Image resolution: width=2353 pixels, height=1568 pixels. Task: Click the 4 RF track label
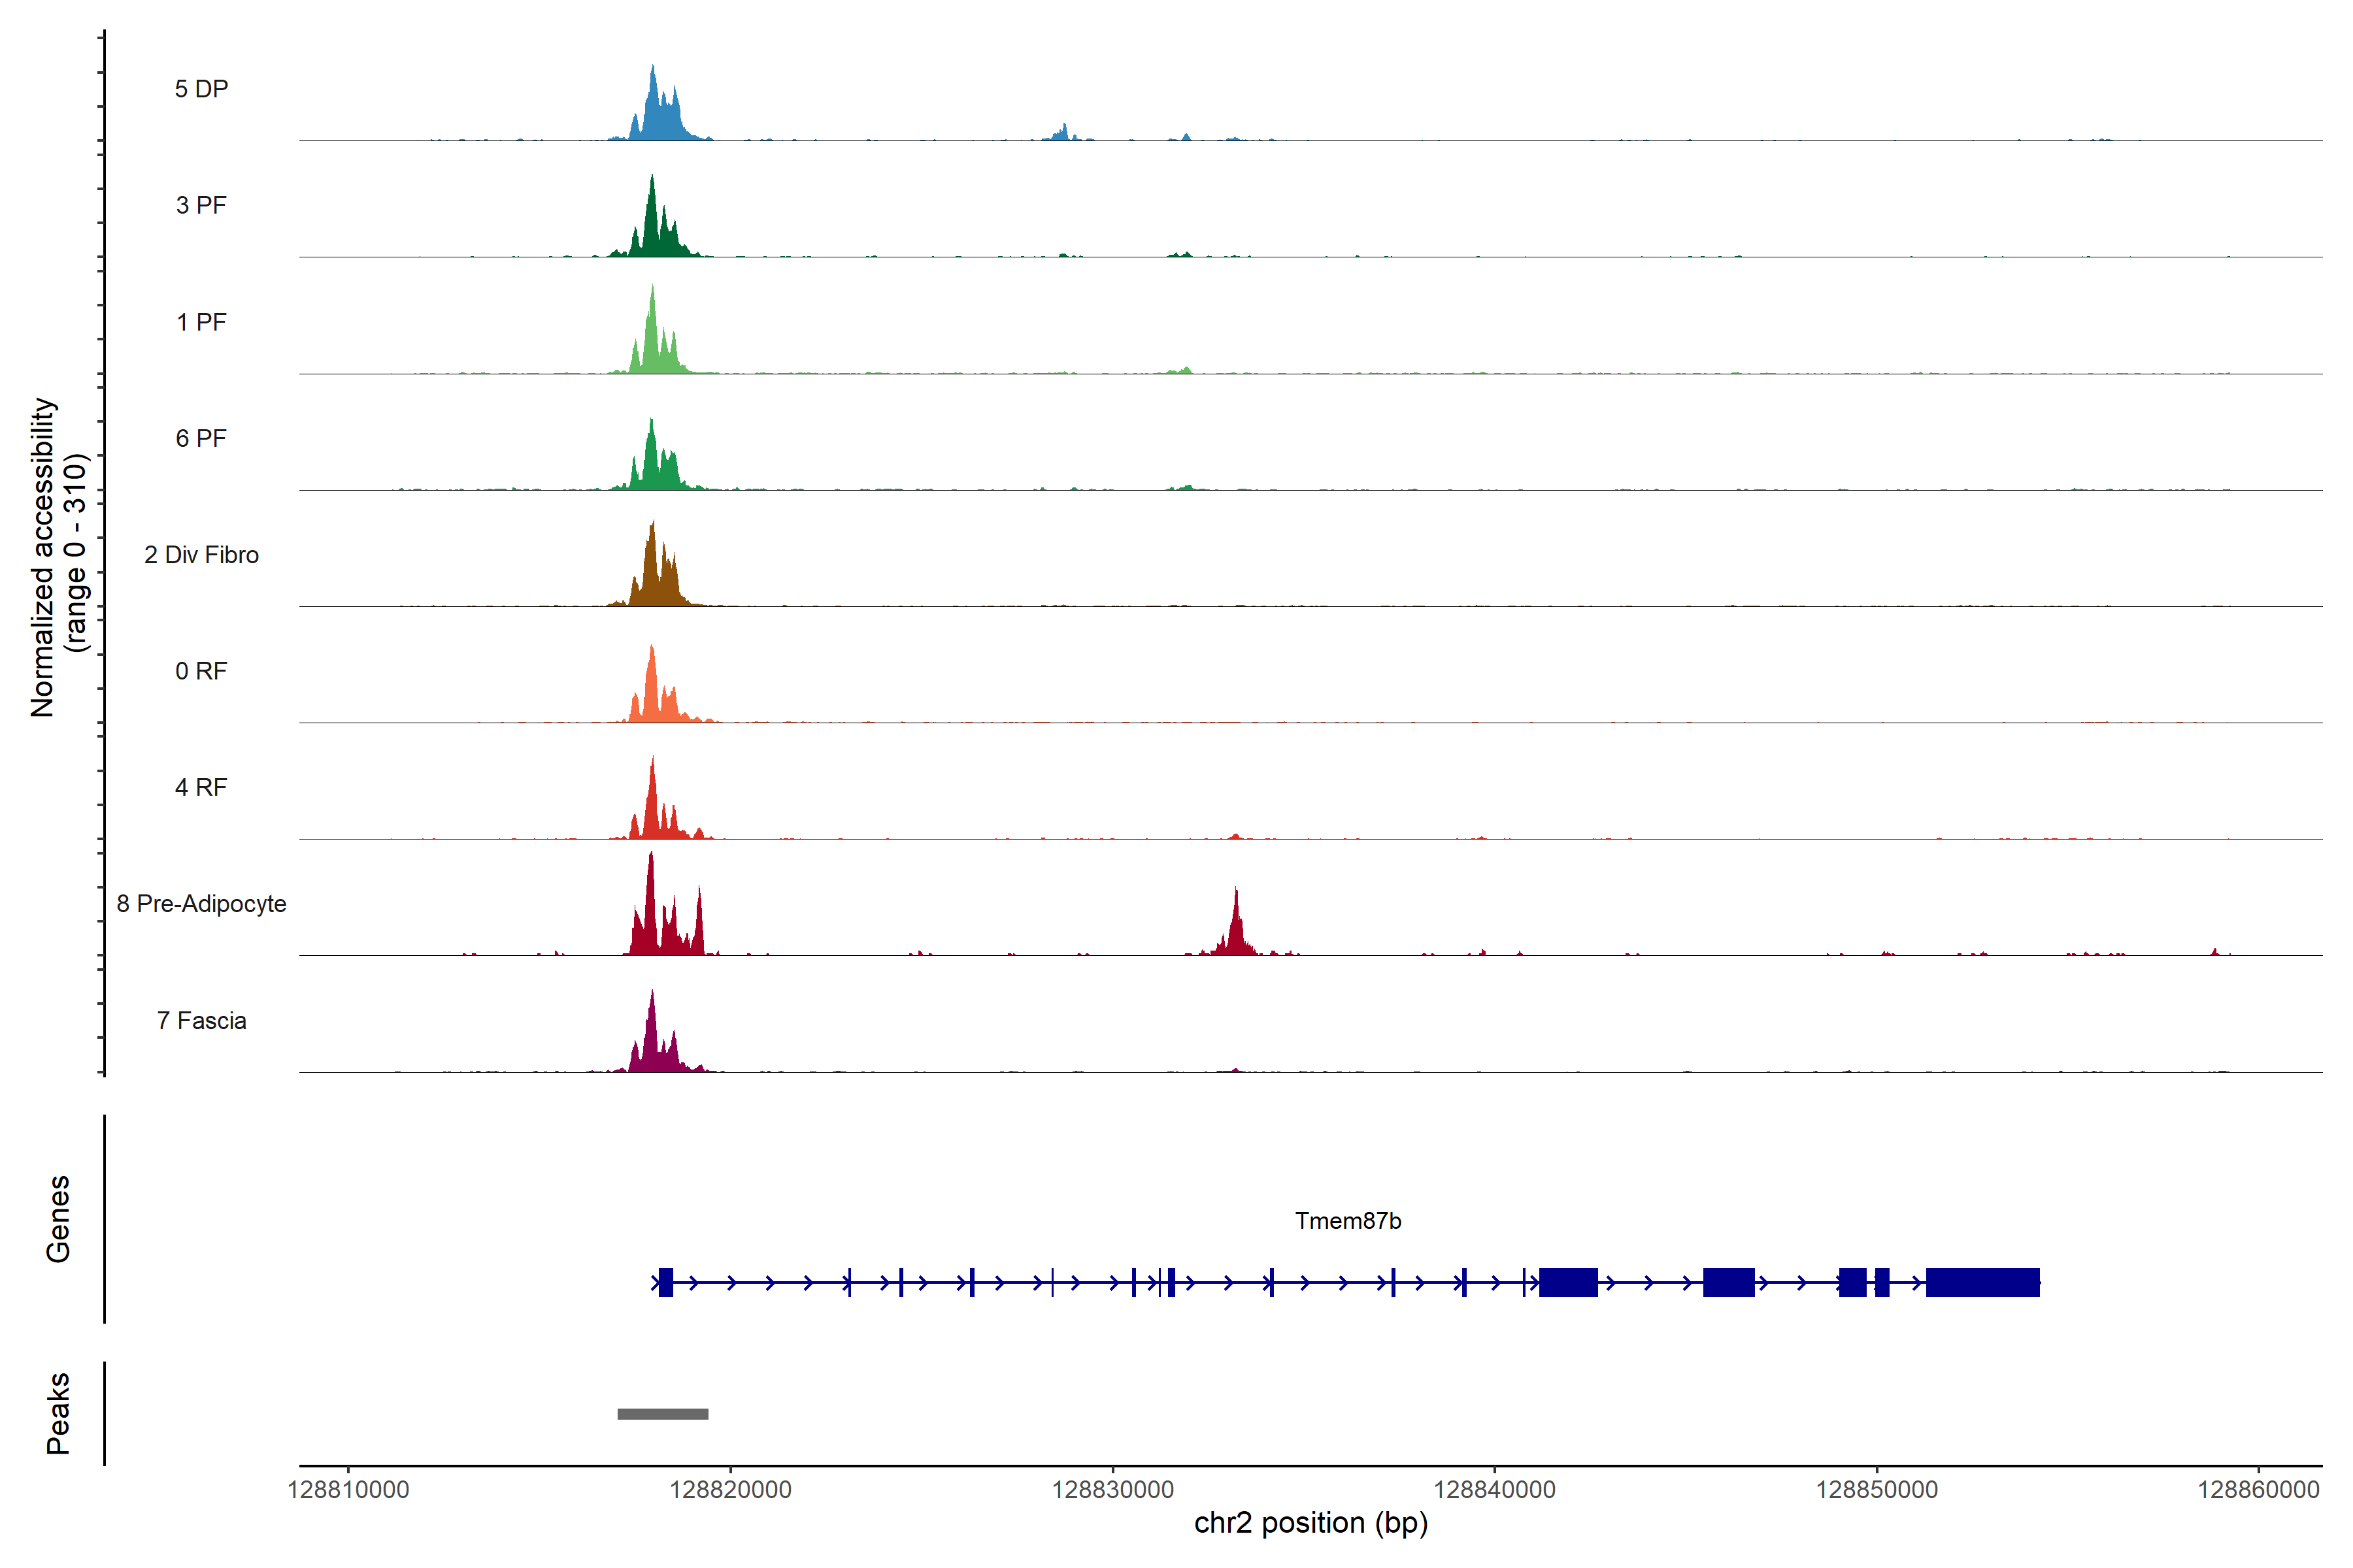201,787
